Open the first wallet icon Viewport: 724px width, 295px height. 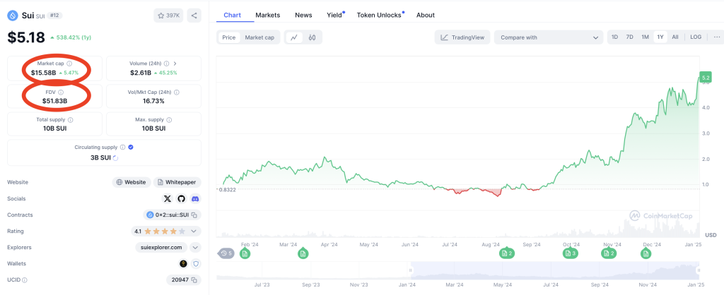pyautogui.click(x=183, y=264)
